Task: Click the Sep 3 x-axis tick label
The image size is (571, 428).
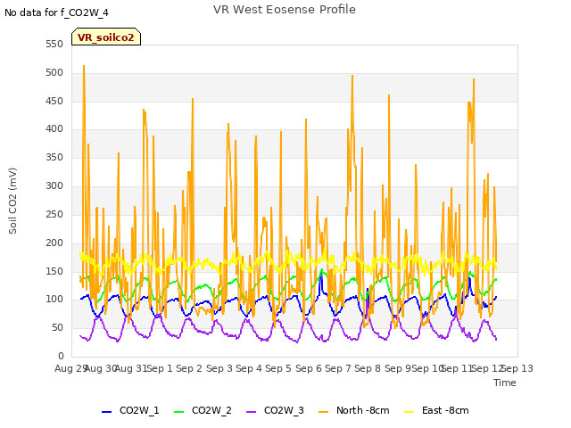Action: click(x=219, y=368)
